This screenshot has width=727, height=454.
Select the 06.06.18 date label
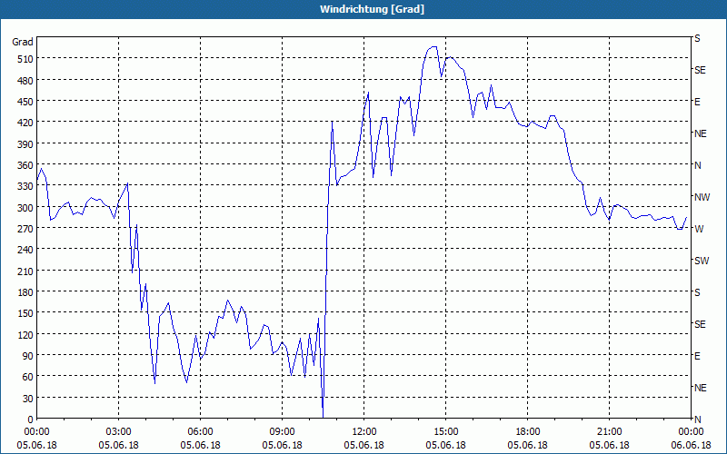click(x=691, y=445)
